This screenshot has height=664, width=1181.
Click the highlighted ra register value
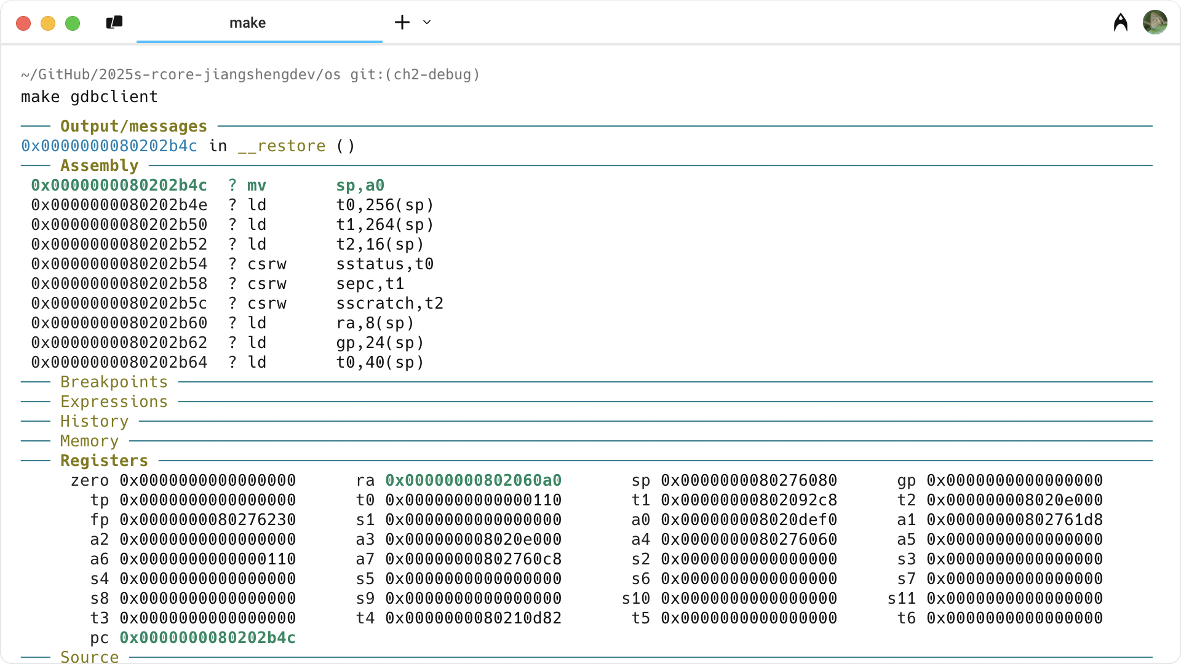[473, 480]
